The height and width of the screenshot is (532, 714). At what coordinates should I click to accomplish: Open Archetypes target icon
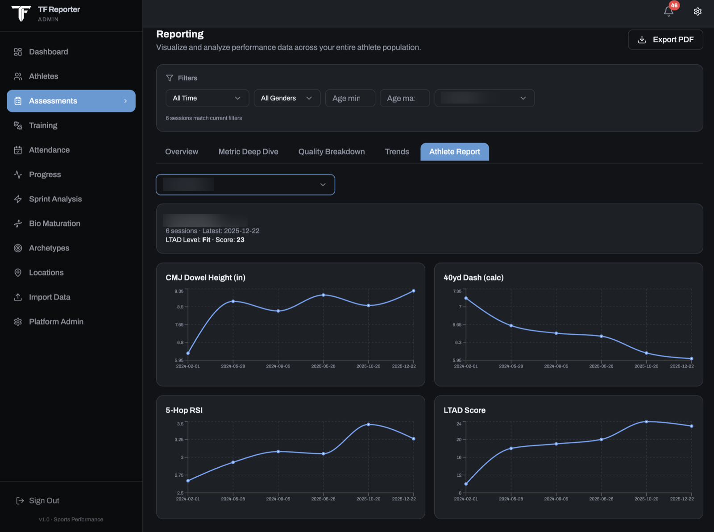(x=18, y=248)
